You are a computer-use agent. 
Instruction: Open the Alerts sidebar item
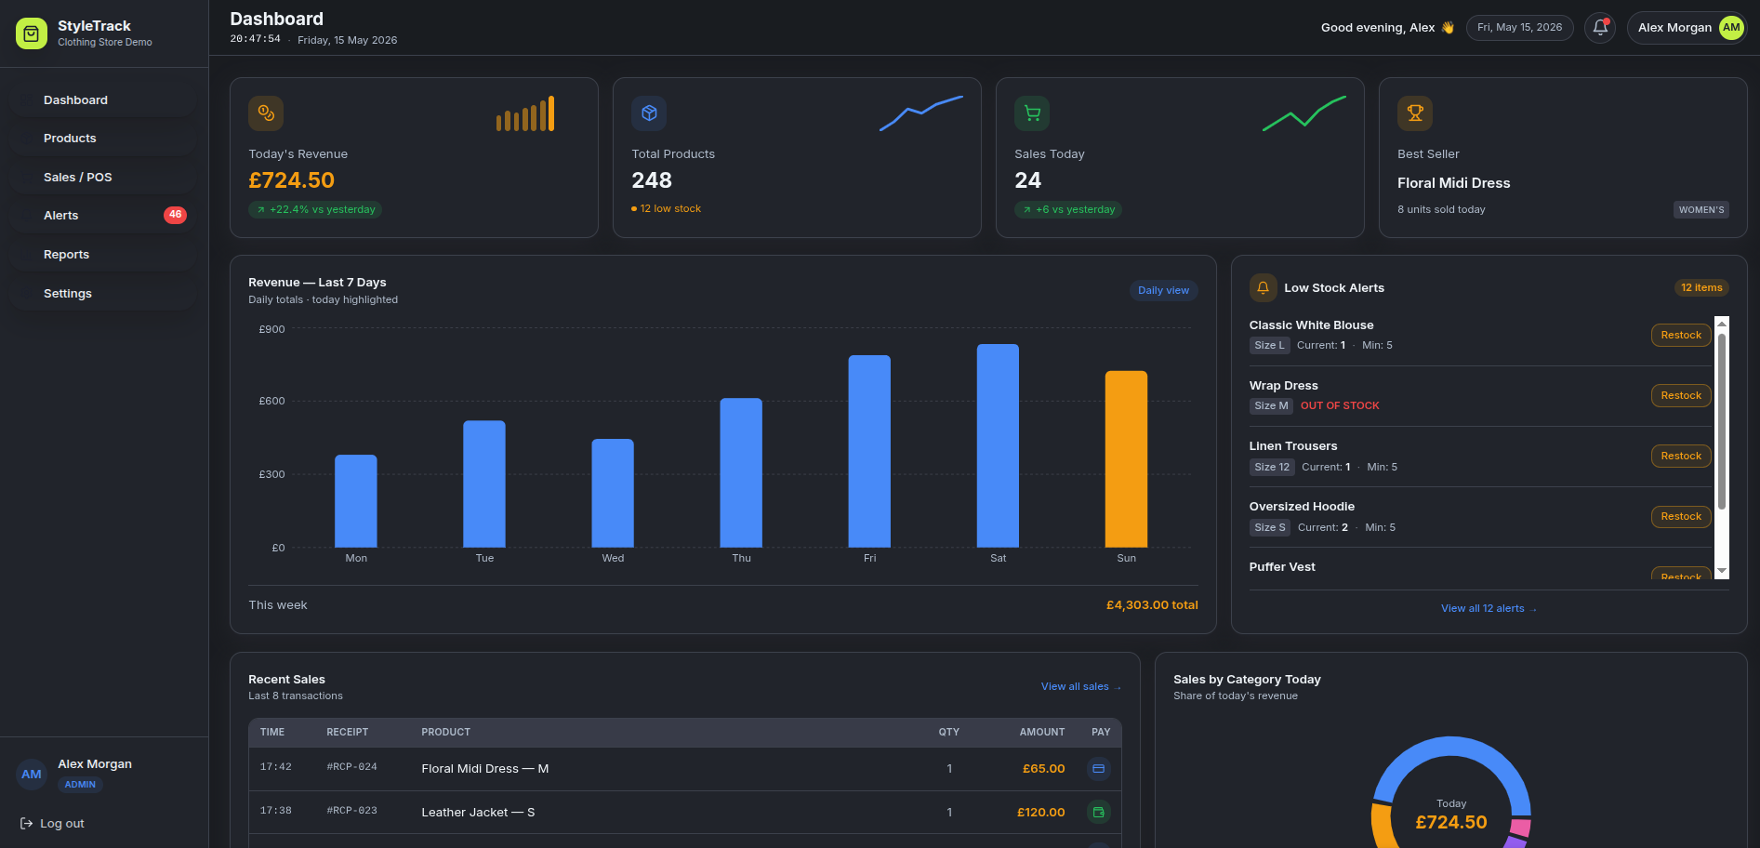[x=103, y=216]
